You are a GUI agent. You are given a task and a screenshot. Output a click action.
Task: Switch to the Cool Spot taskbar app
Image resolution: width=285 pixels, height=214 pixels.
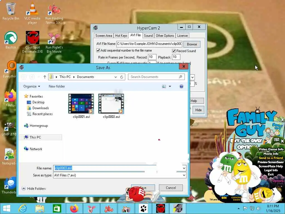coord(161,208)
